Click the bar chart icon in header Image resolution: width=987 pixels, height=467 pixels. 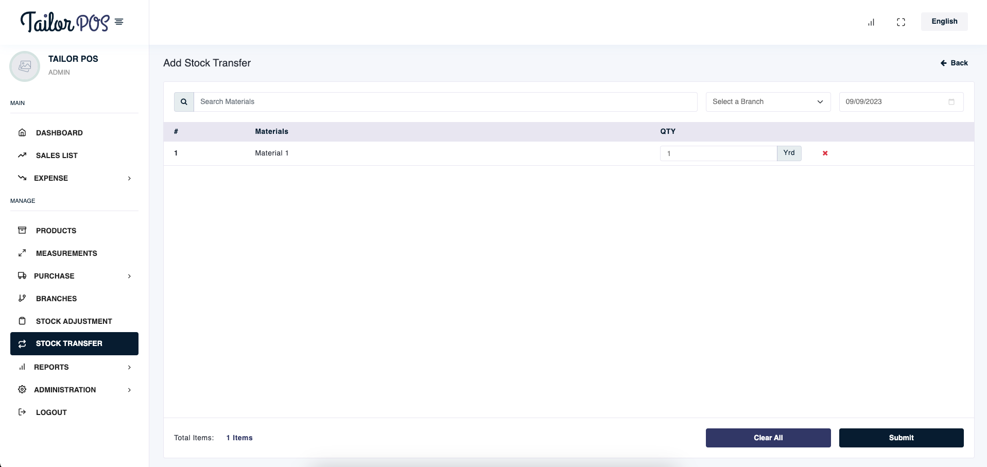(x=871, y=22)
